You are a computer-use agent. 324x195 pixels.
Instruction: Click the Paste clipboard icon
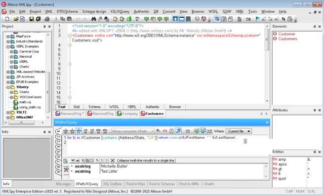coord(69,19)
